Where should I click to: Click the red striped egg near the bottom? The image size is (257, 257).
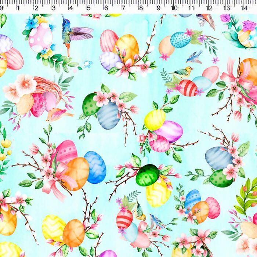pyautogui.click(x=124, y=219)
